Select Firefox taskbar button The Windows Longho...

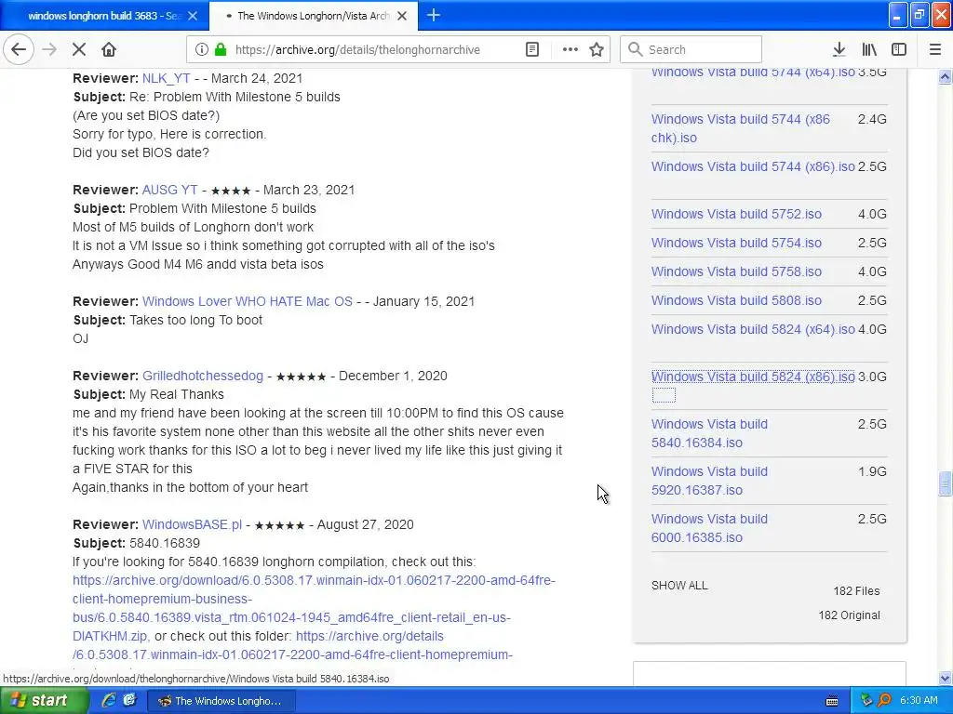click(x=222, y=701)
